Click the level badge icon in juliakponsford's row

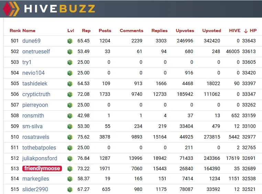point(70,159)
